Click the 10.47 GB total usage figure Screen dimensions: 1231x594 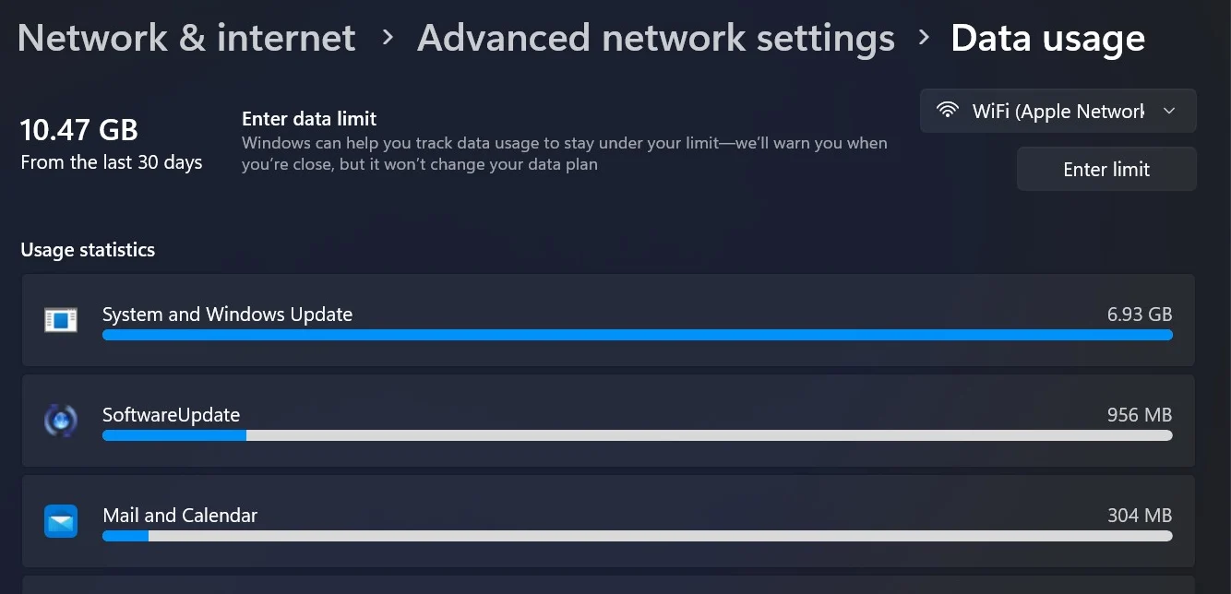point(79,130)
